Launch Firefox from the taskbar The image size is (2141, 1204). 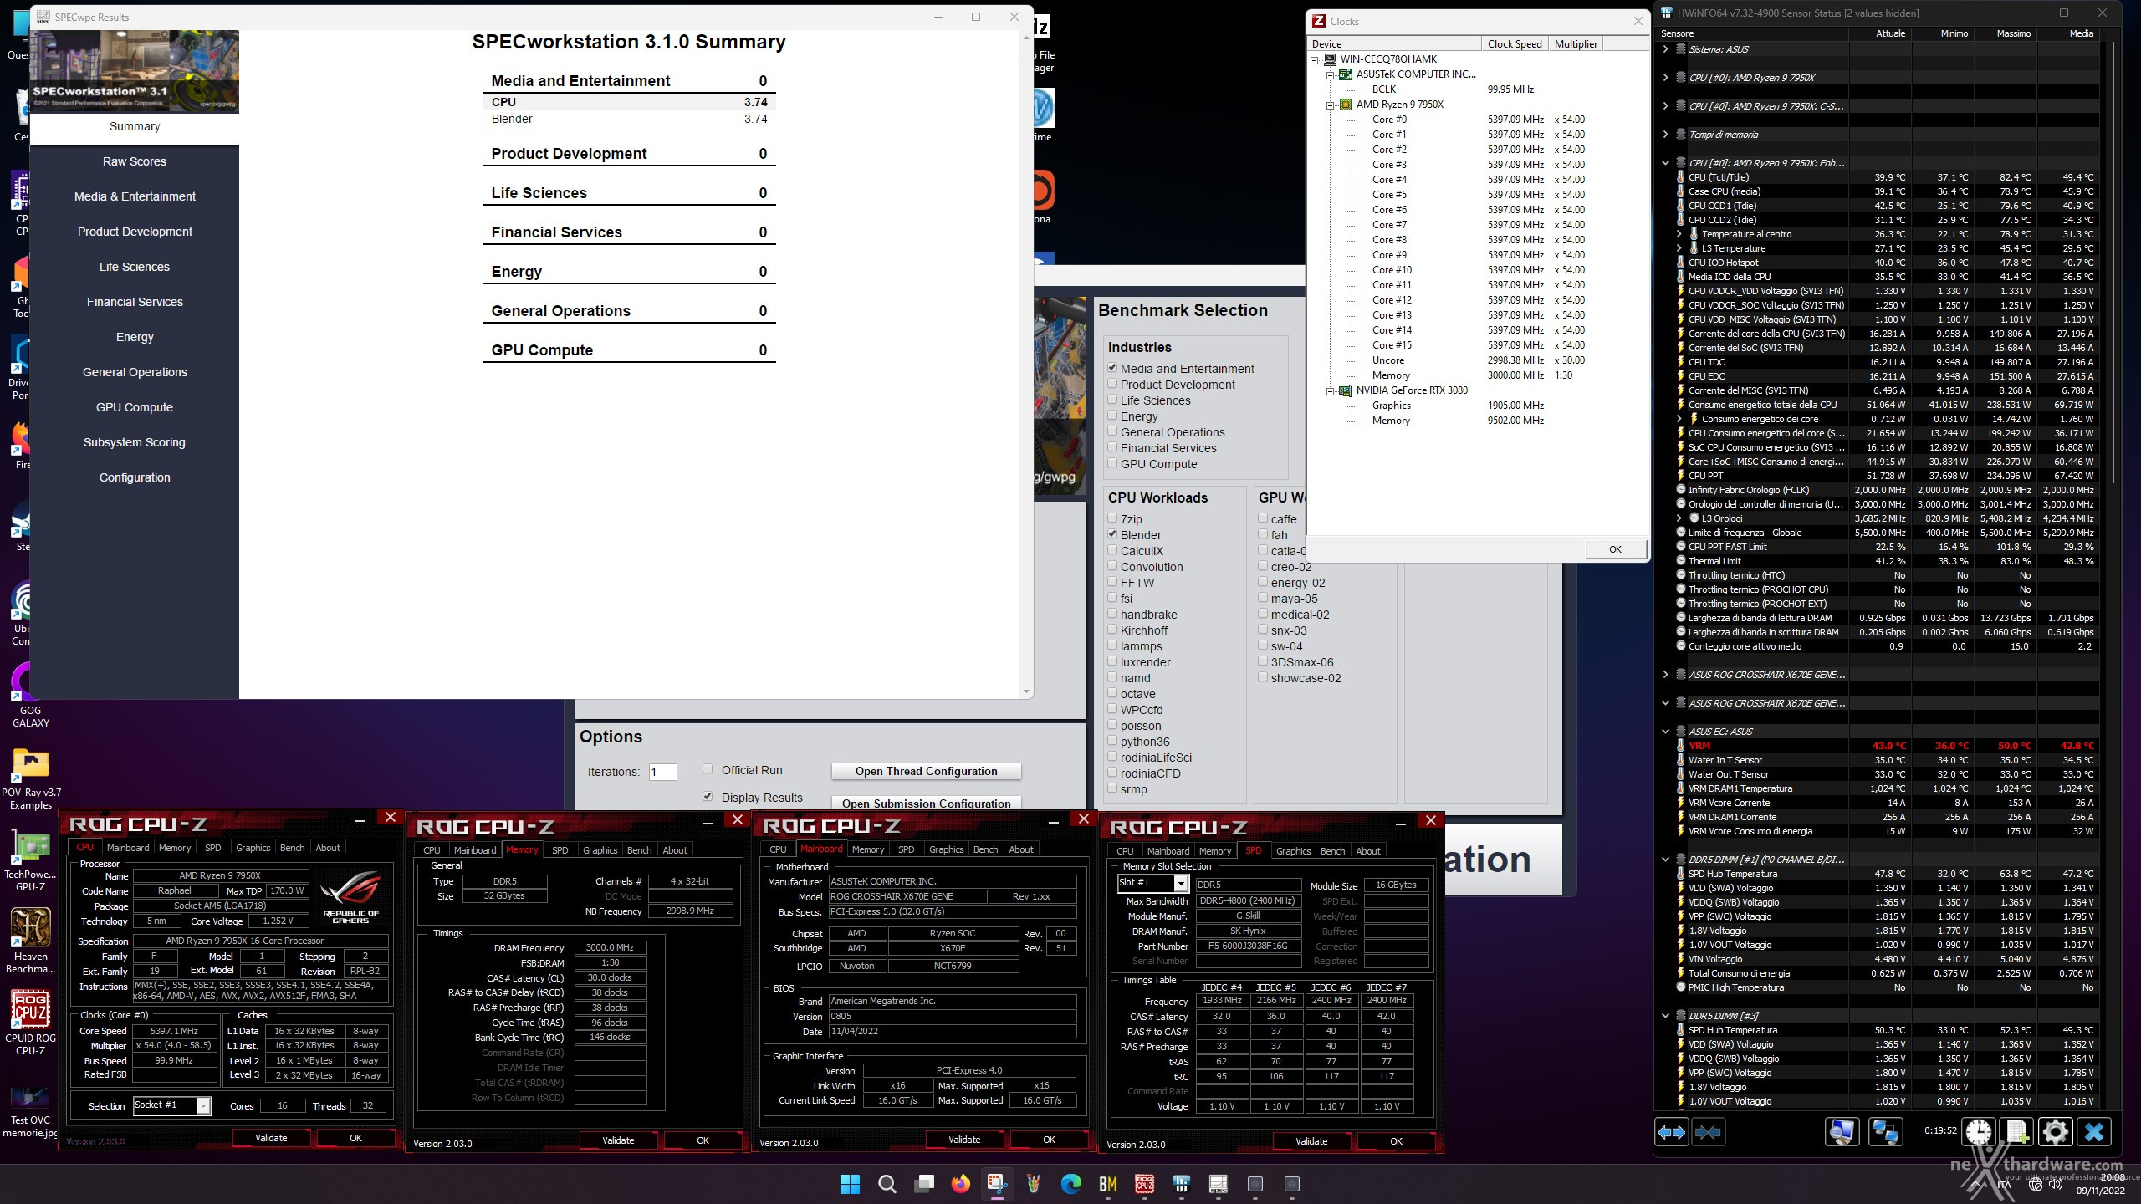[x=960, y=1184]
